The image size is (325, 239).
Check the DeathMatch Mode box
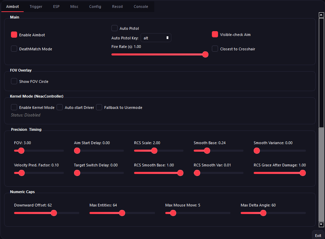[x=14, y=49]
